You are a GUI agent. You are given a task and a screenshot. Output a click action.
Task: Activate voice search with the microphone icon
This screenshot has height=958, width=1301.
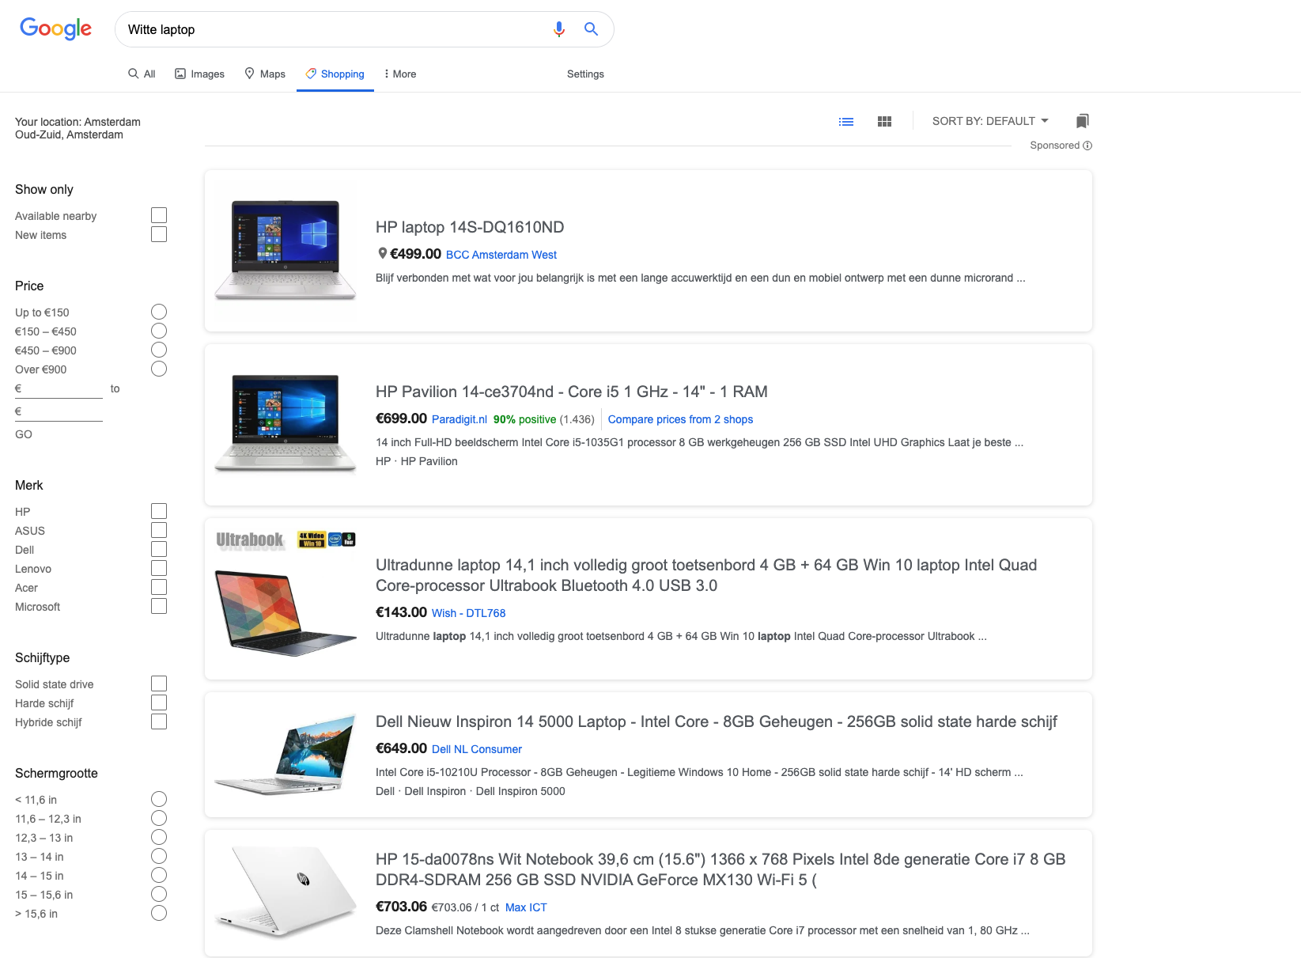(559, 28)
